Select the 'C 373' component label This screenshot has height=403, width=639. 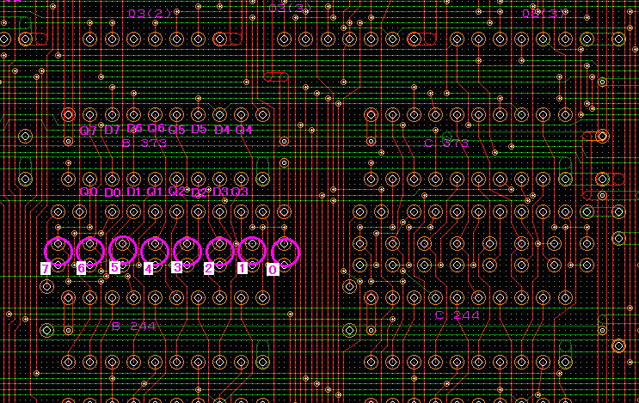(x=446, y=143)
